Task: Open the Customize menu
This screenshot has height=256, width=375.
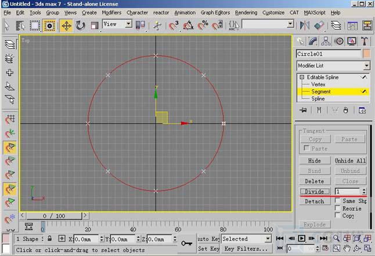Action: click(273, 12)
